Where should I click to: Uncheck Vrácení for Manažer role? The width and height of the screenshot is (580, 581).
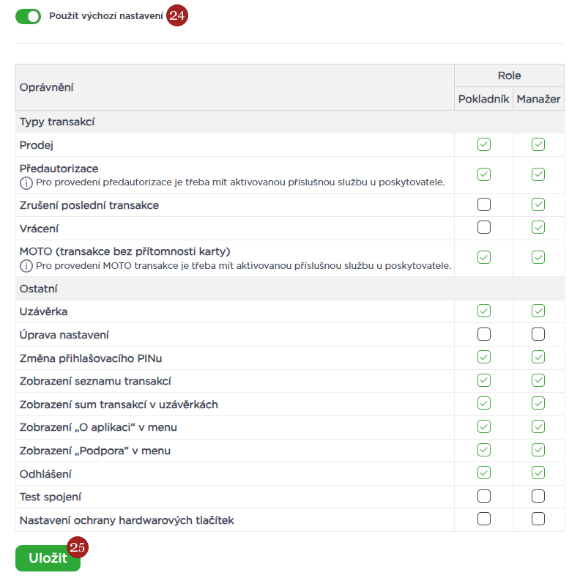538,228
